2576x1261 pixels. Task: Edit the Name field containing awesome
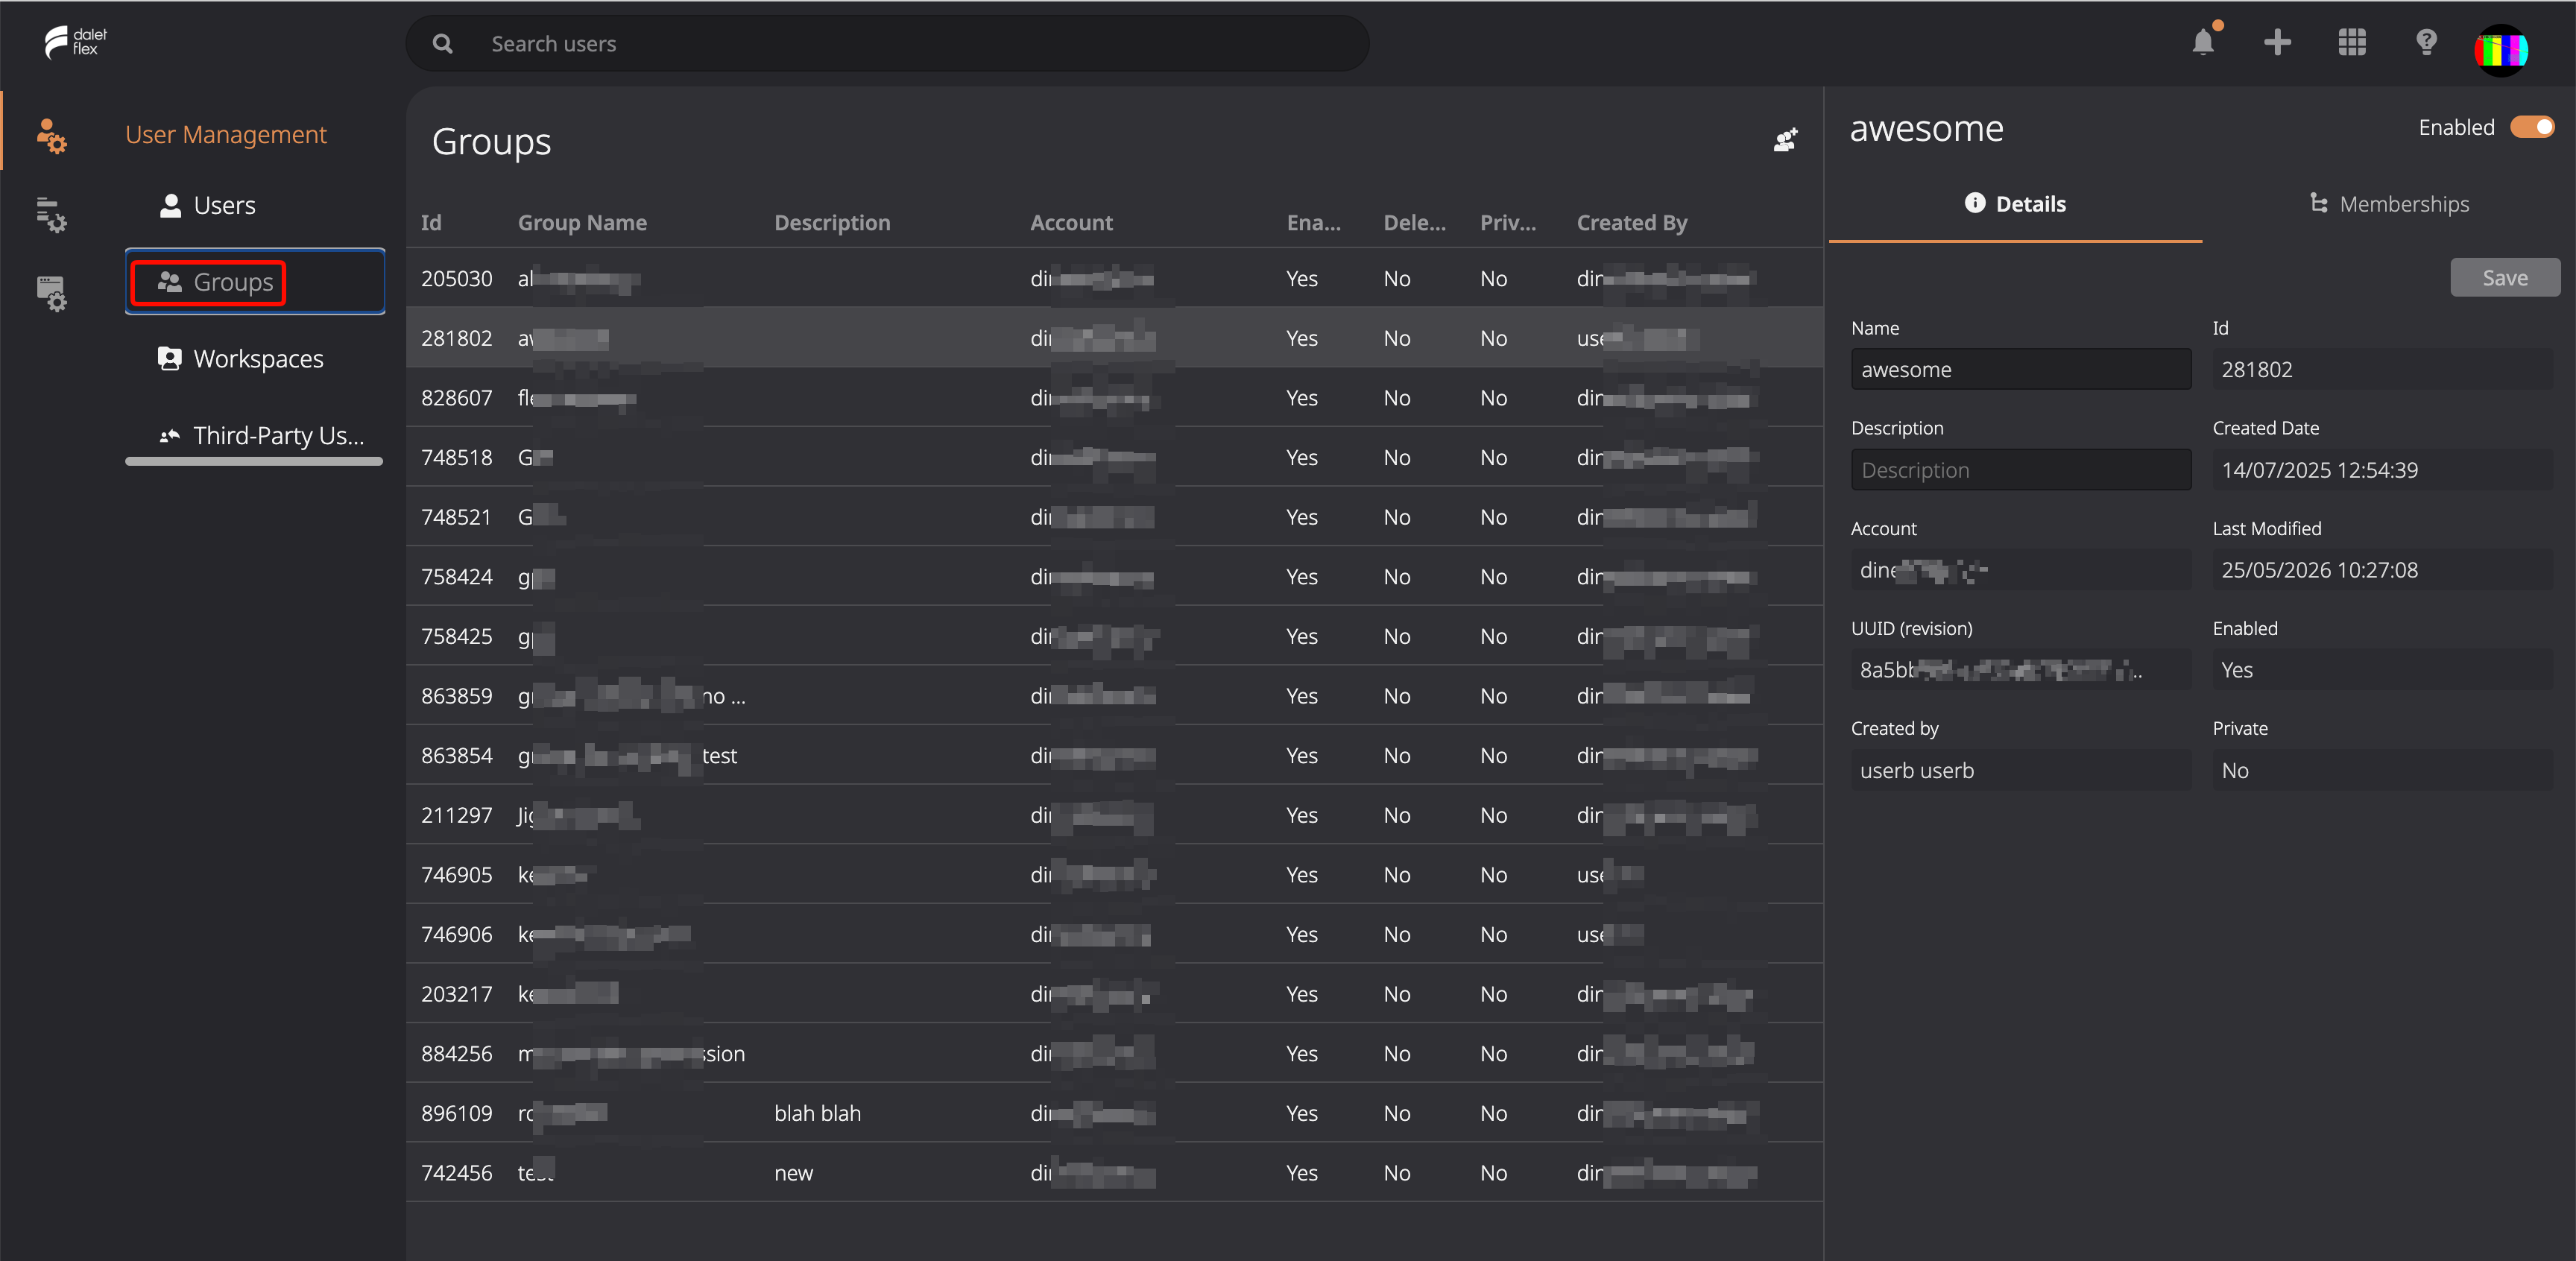(2021, 369)
